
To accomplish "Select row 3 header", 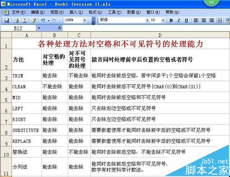I will coord(6,76).
